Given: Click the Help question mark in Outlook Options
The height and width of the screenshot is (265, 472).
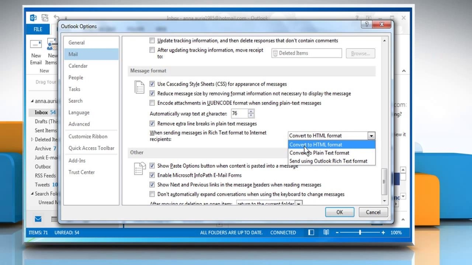Looking at the screenshot, I should click(366, 25).
